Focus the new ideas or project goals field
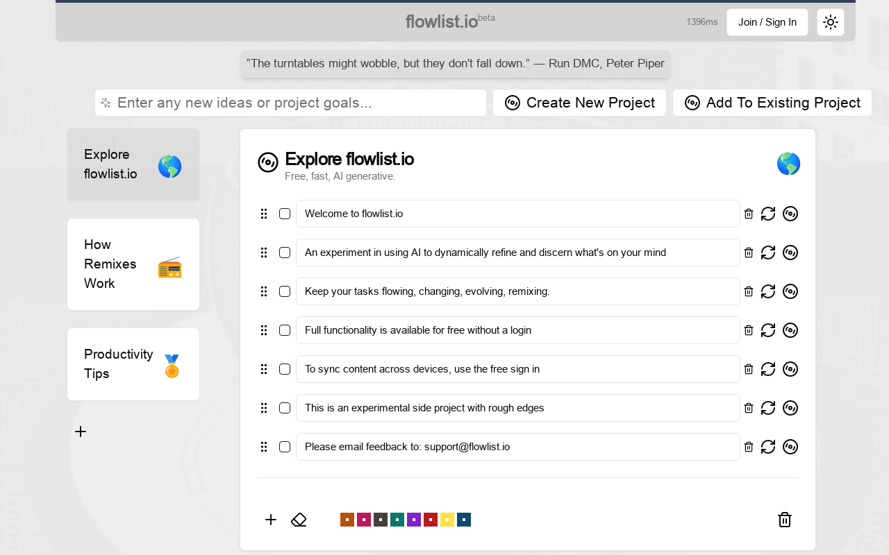 (x=290, y=103)
